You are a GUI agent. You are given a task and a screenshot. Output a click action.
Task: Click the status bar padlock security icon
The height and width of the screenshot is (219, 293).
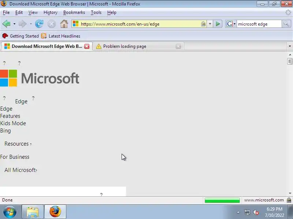pyautogui.click(x=289, y=200)
